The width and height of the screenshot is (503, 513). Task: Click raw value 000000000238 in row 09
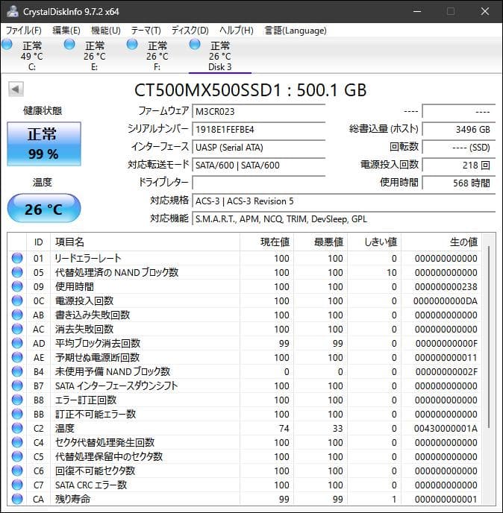446,286
